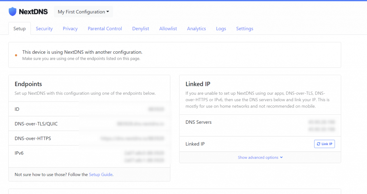Switch to the Security tab
The height and width of the screenshot is (194, 367).
point(44,29)
